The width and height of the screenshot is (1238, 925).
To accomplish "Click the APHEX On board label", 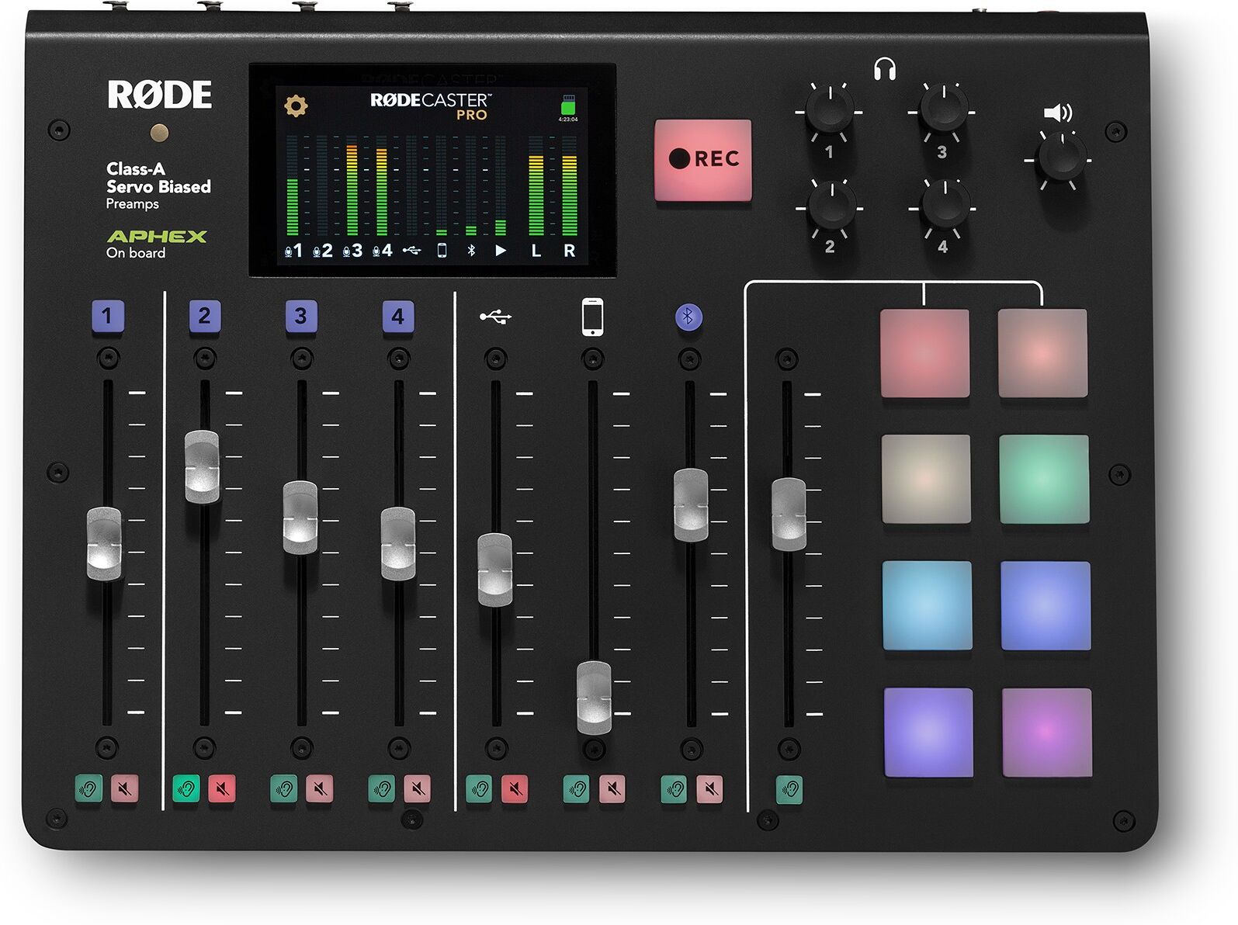I will click(x=156, y=244).
